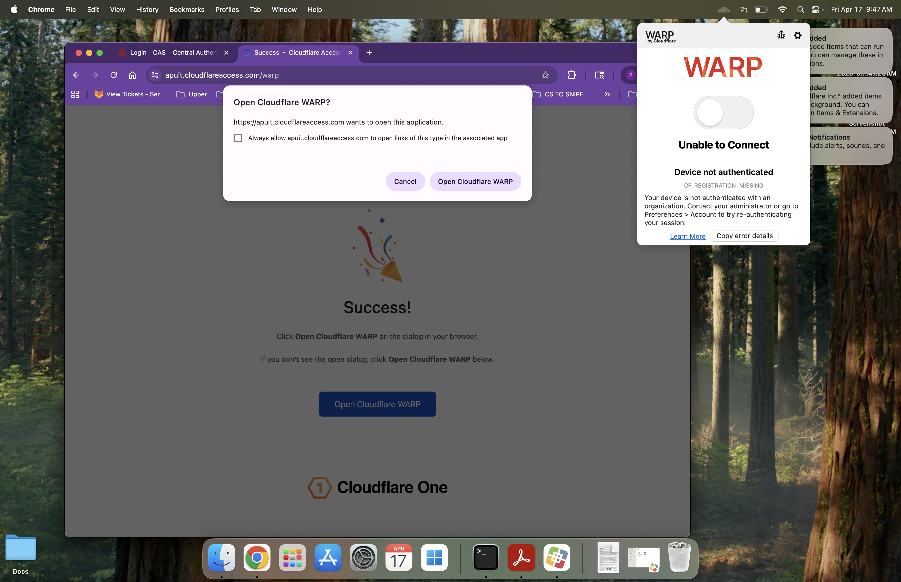901x582 pixels.
Task: Open the Bookmarks menu in menu bar
Action: pyautogui.click(x=186, y=9)
